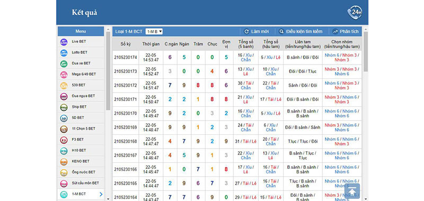Select KENO BET menu item
This screenshot has height=201, width=424.
[81, 161]
